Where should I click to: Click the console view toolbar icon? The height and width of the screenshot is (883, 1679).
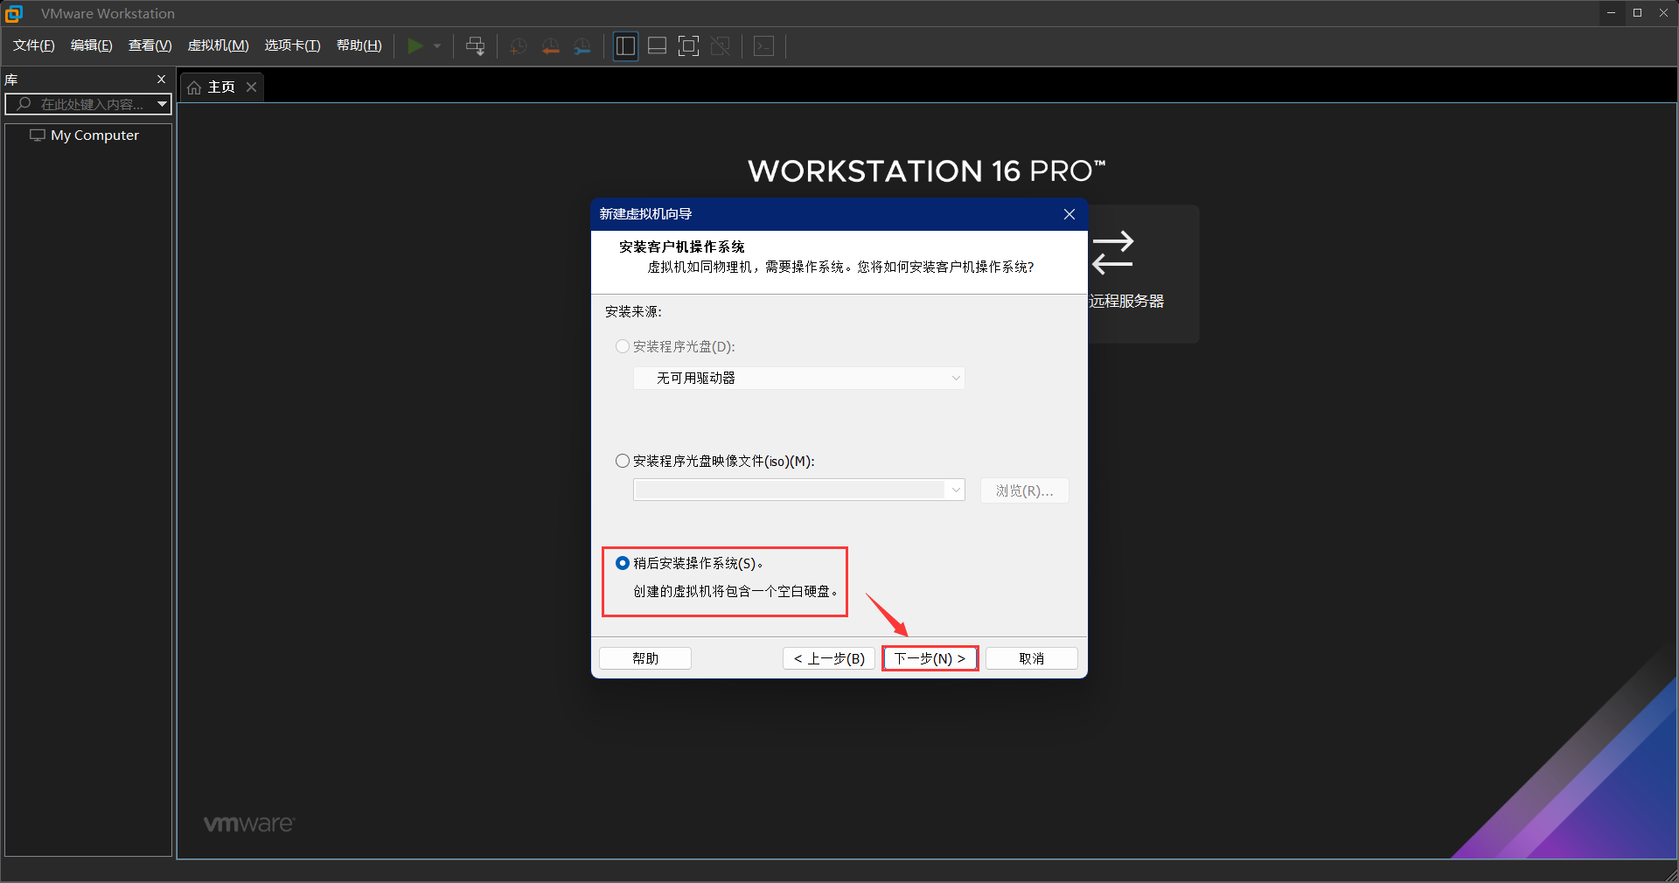click(763, 45)
